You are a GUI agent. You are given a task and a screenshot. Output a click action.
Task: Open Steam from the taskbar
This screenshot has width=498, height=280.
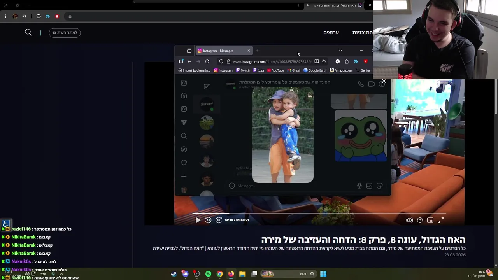point(174,274)
